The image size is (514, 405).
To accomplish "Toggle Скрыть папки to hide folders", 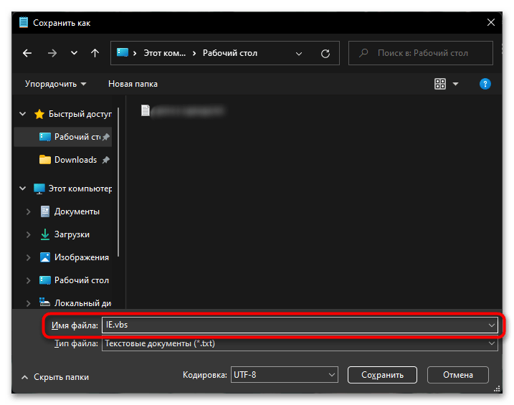I will [x=55, y=377].
